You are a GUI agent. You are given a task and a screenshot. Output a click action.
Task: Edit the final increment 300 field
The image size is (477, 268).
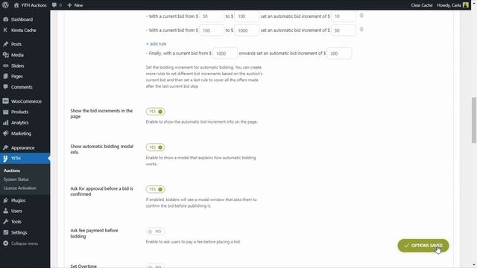tap(339, 53)
